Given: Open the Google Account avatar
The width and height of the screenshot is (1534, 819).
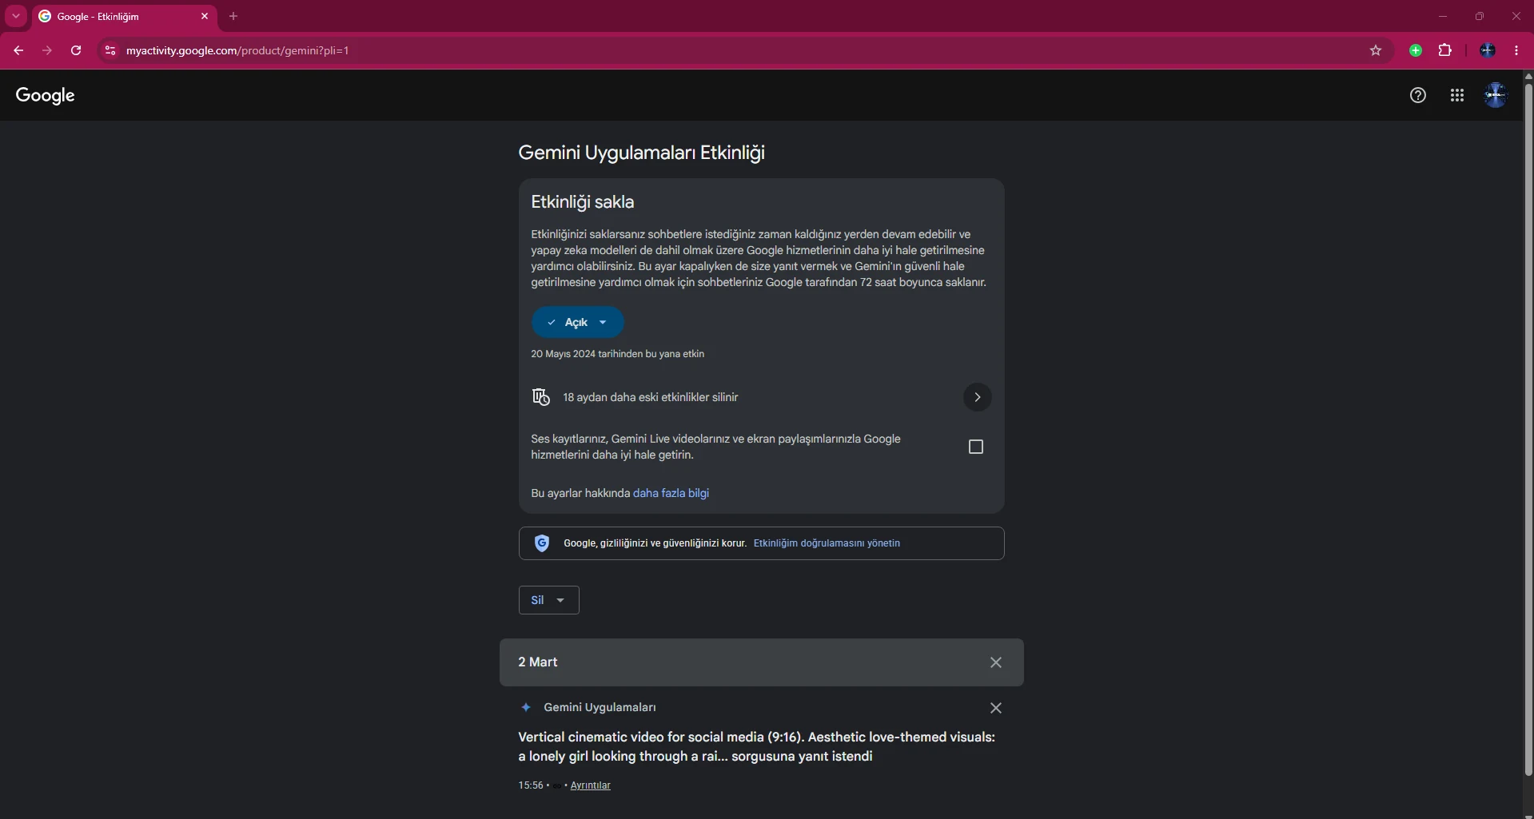Looking at the screenshot, I should 1496,95.
